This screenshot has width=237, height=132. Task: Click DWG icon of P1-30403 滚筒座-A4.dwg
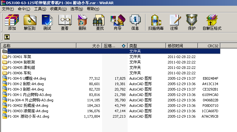5,111
